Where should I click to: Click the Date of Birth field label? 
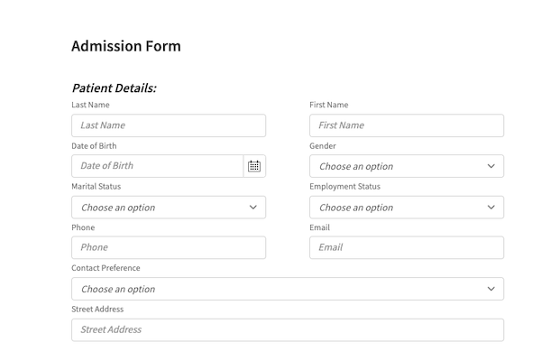94,146
